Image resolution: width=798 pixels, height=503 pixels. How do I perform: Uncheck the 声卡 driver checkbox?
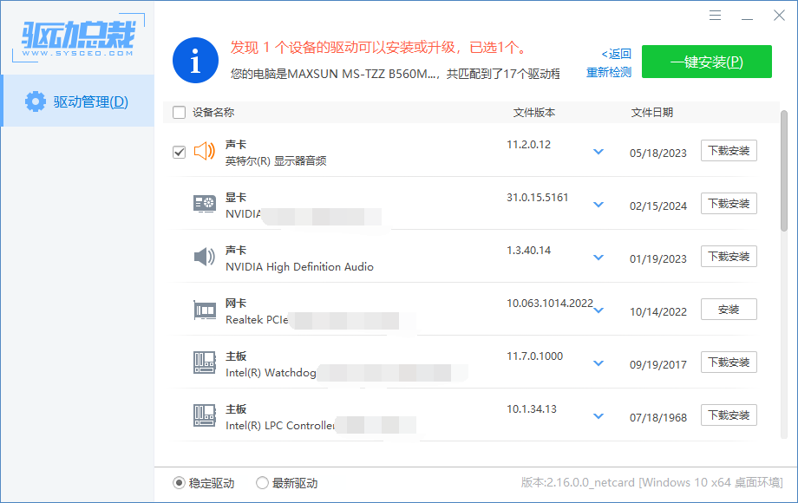click(179, 152)
